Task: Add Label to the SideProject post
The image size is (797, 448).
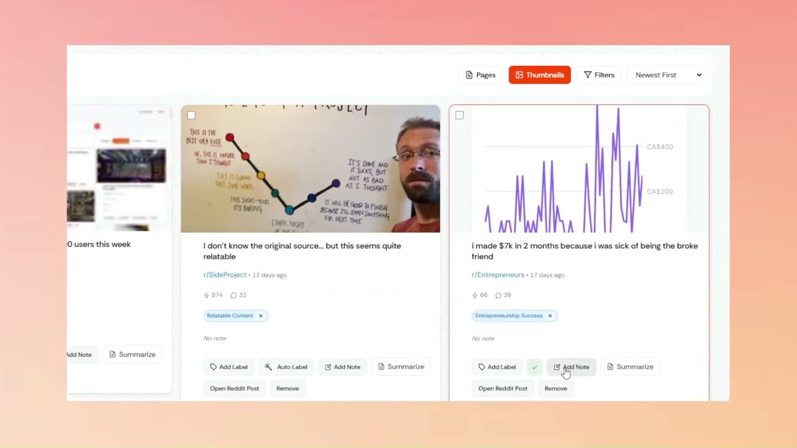Action: click(x=229, y=367)
